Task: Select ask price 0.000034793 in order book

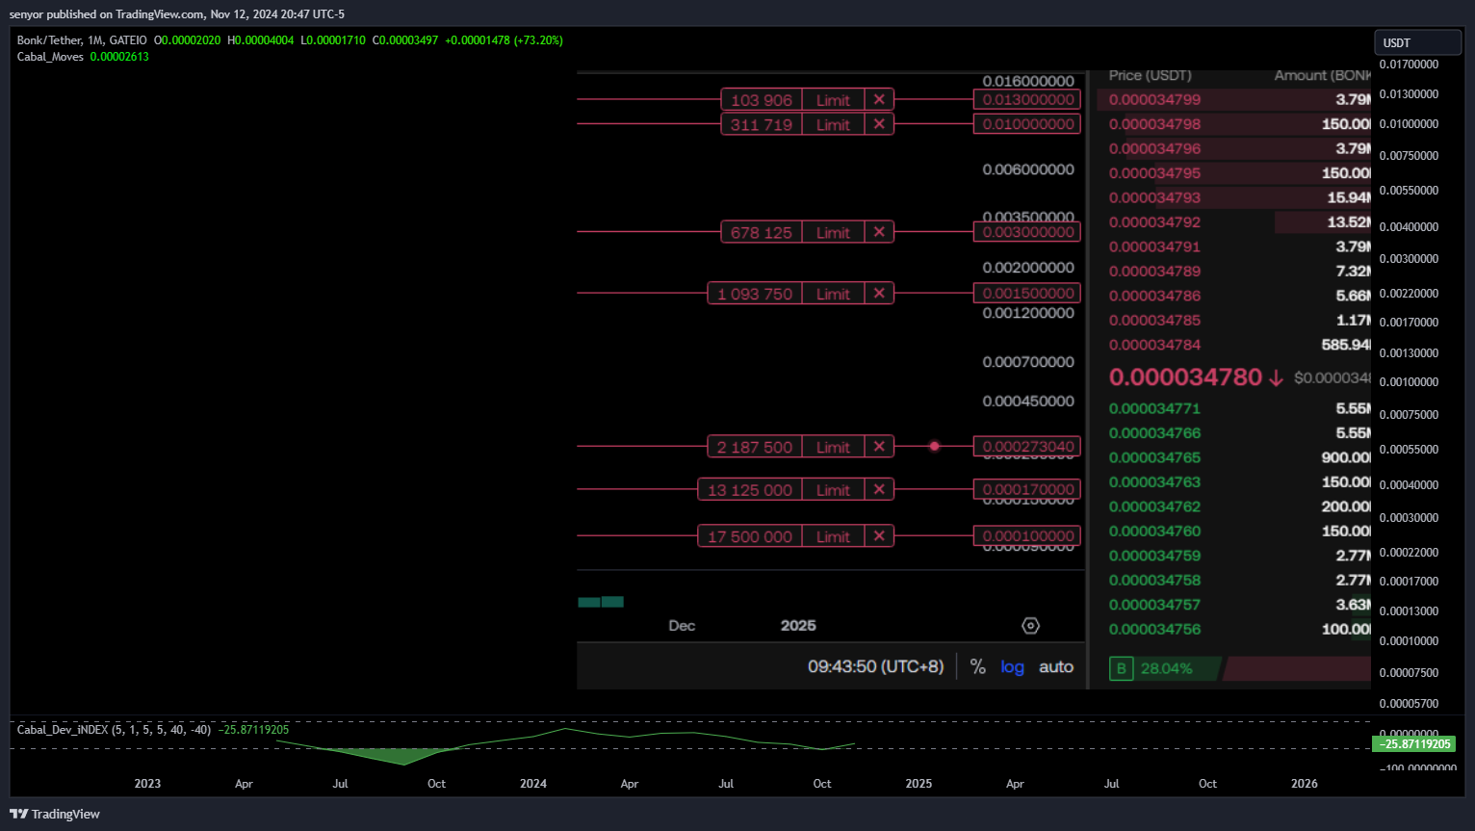Action: click(x=1154, y=198)
